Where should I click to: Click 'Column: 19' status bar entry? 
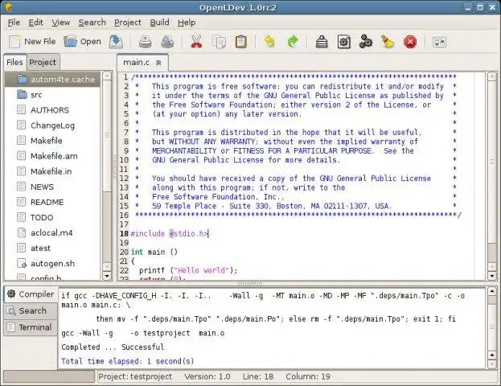[x=308, y=376]
